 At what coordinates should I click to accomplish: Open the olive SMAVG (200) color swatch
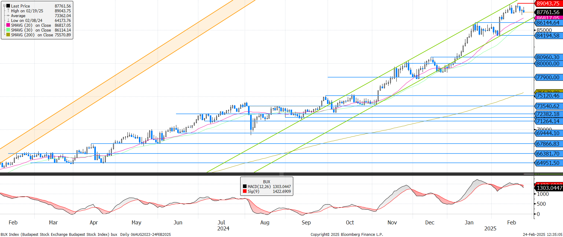click(x=8, y=35)
